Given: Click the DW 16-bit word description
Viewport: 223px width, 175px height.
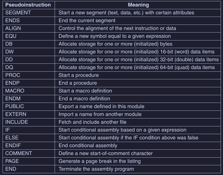Looking at the screenshot, I should click(136, 52).
